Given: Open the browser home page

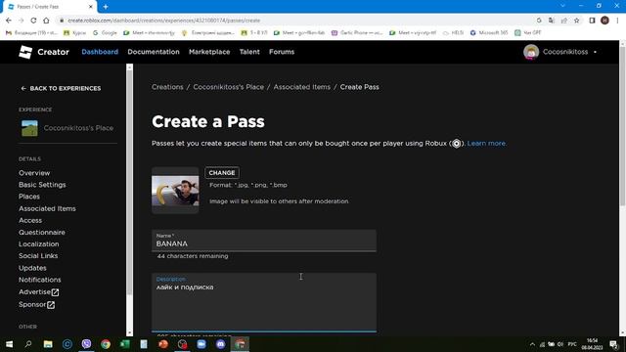Looking at the screenshot, I should (x=46, y=21).
